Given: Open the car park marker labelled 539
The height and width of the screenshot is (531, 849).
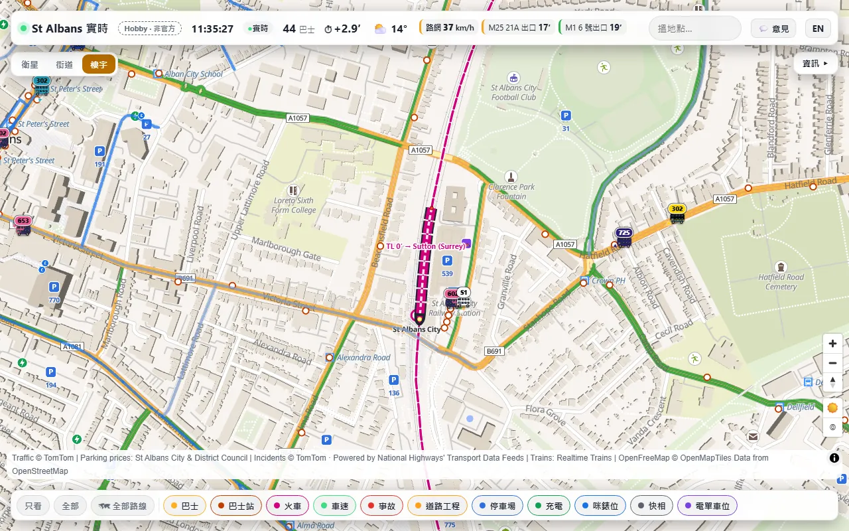Looking at the screenshot, I should coord(447,265).
